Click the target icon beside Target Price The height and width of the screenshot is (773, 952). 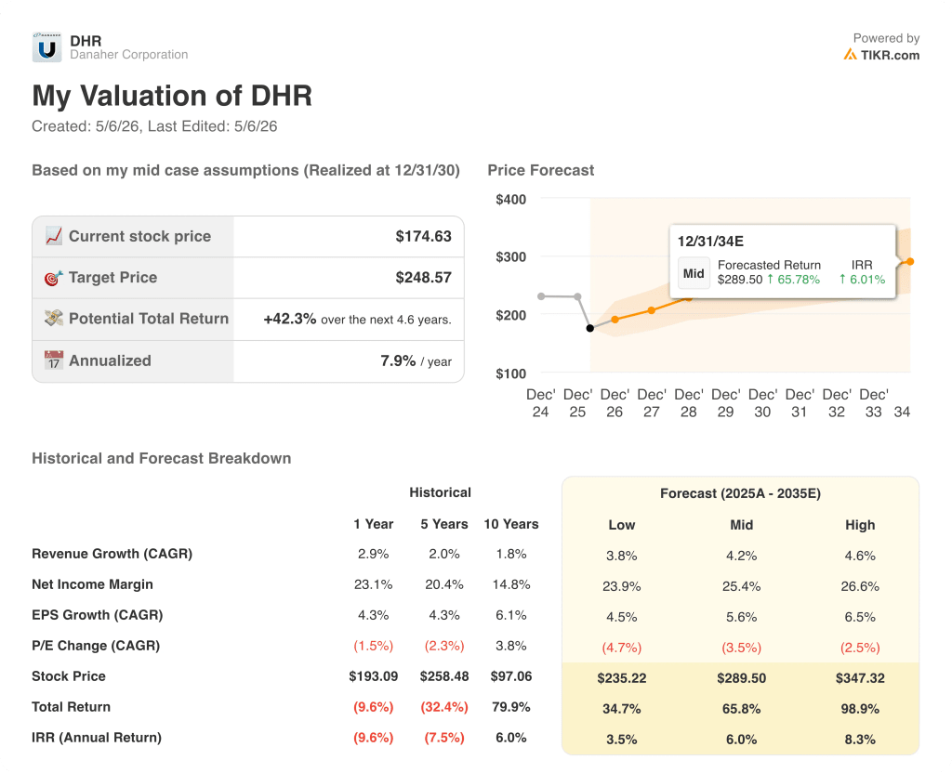coord(53,277)
